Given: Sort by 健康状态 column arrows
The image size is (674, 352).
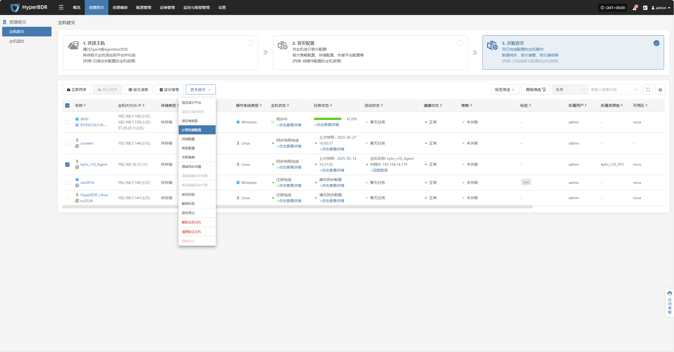Looking at the screenshot, I should (441, 105).
